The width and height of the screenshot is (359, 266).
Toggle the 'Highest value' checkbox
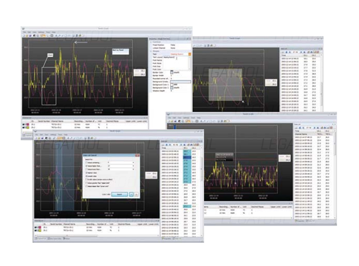pyautogui.click(x=86, y=173)
